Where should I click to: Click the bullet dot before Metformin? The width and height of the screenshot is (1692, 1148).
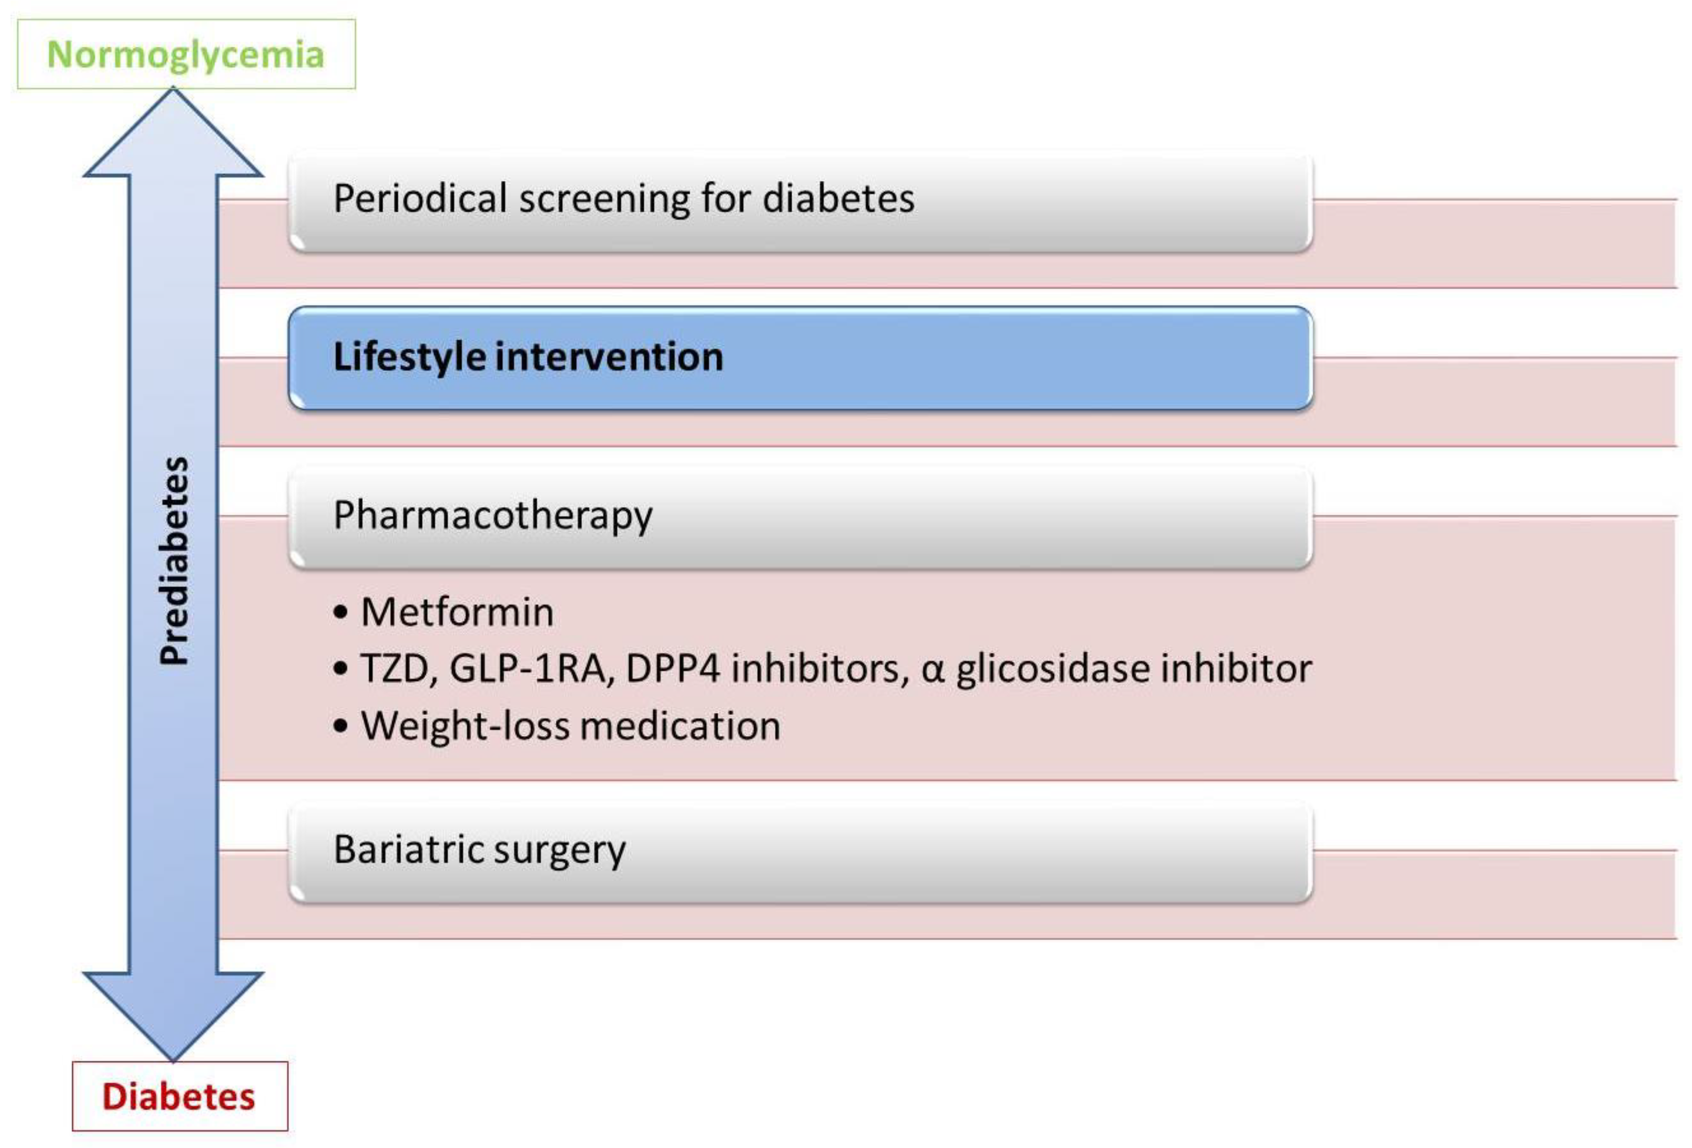click(x=340, y=612)
